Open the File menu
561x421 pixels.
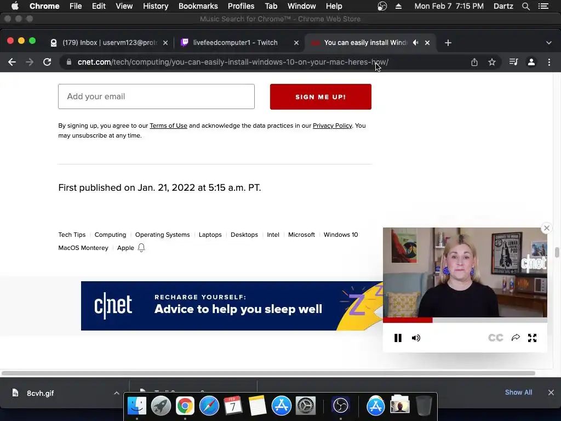(76, 6)
